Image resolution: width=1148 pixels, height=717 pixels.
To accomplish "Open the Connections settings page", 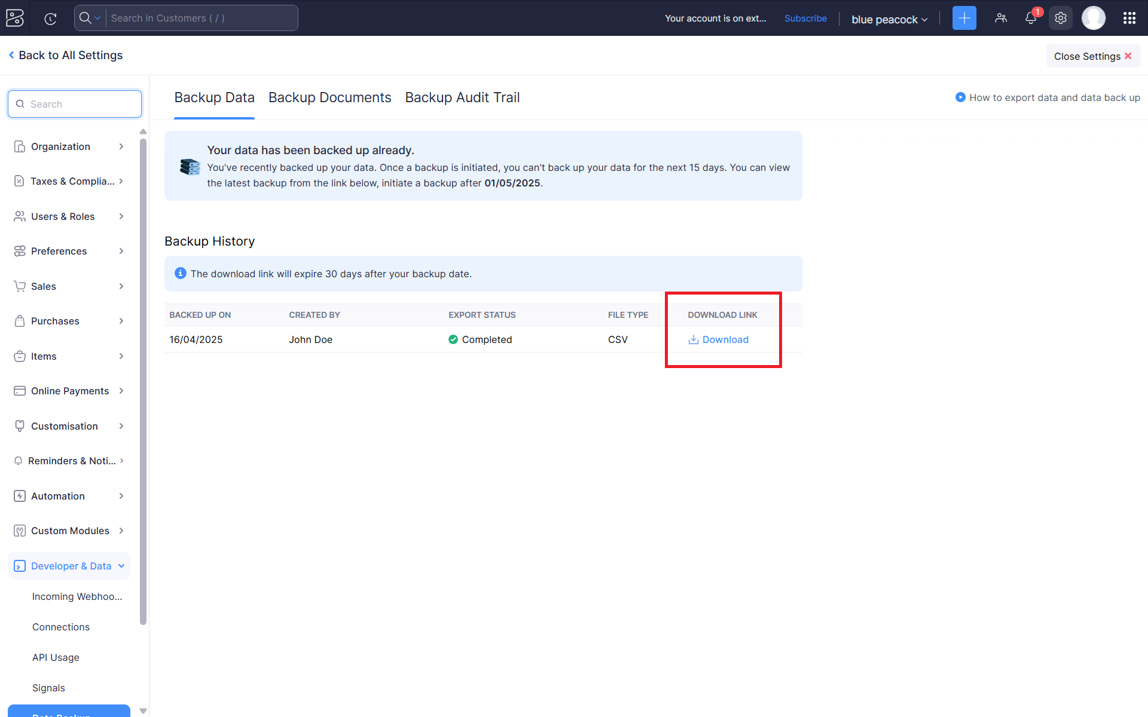I will click(61, 627).
